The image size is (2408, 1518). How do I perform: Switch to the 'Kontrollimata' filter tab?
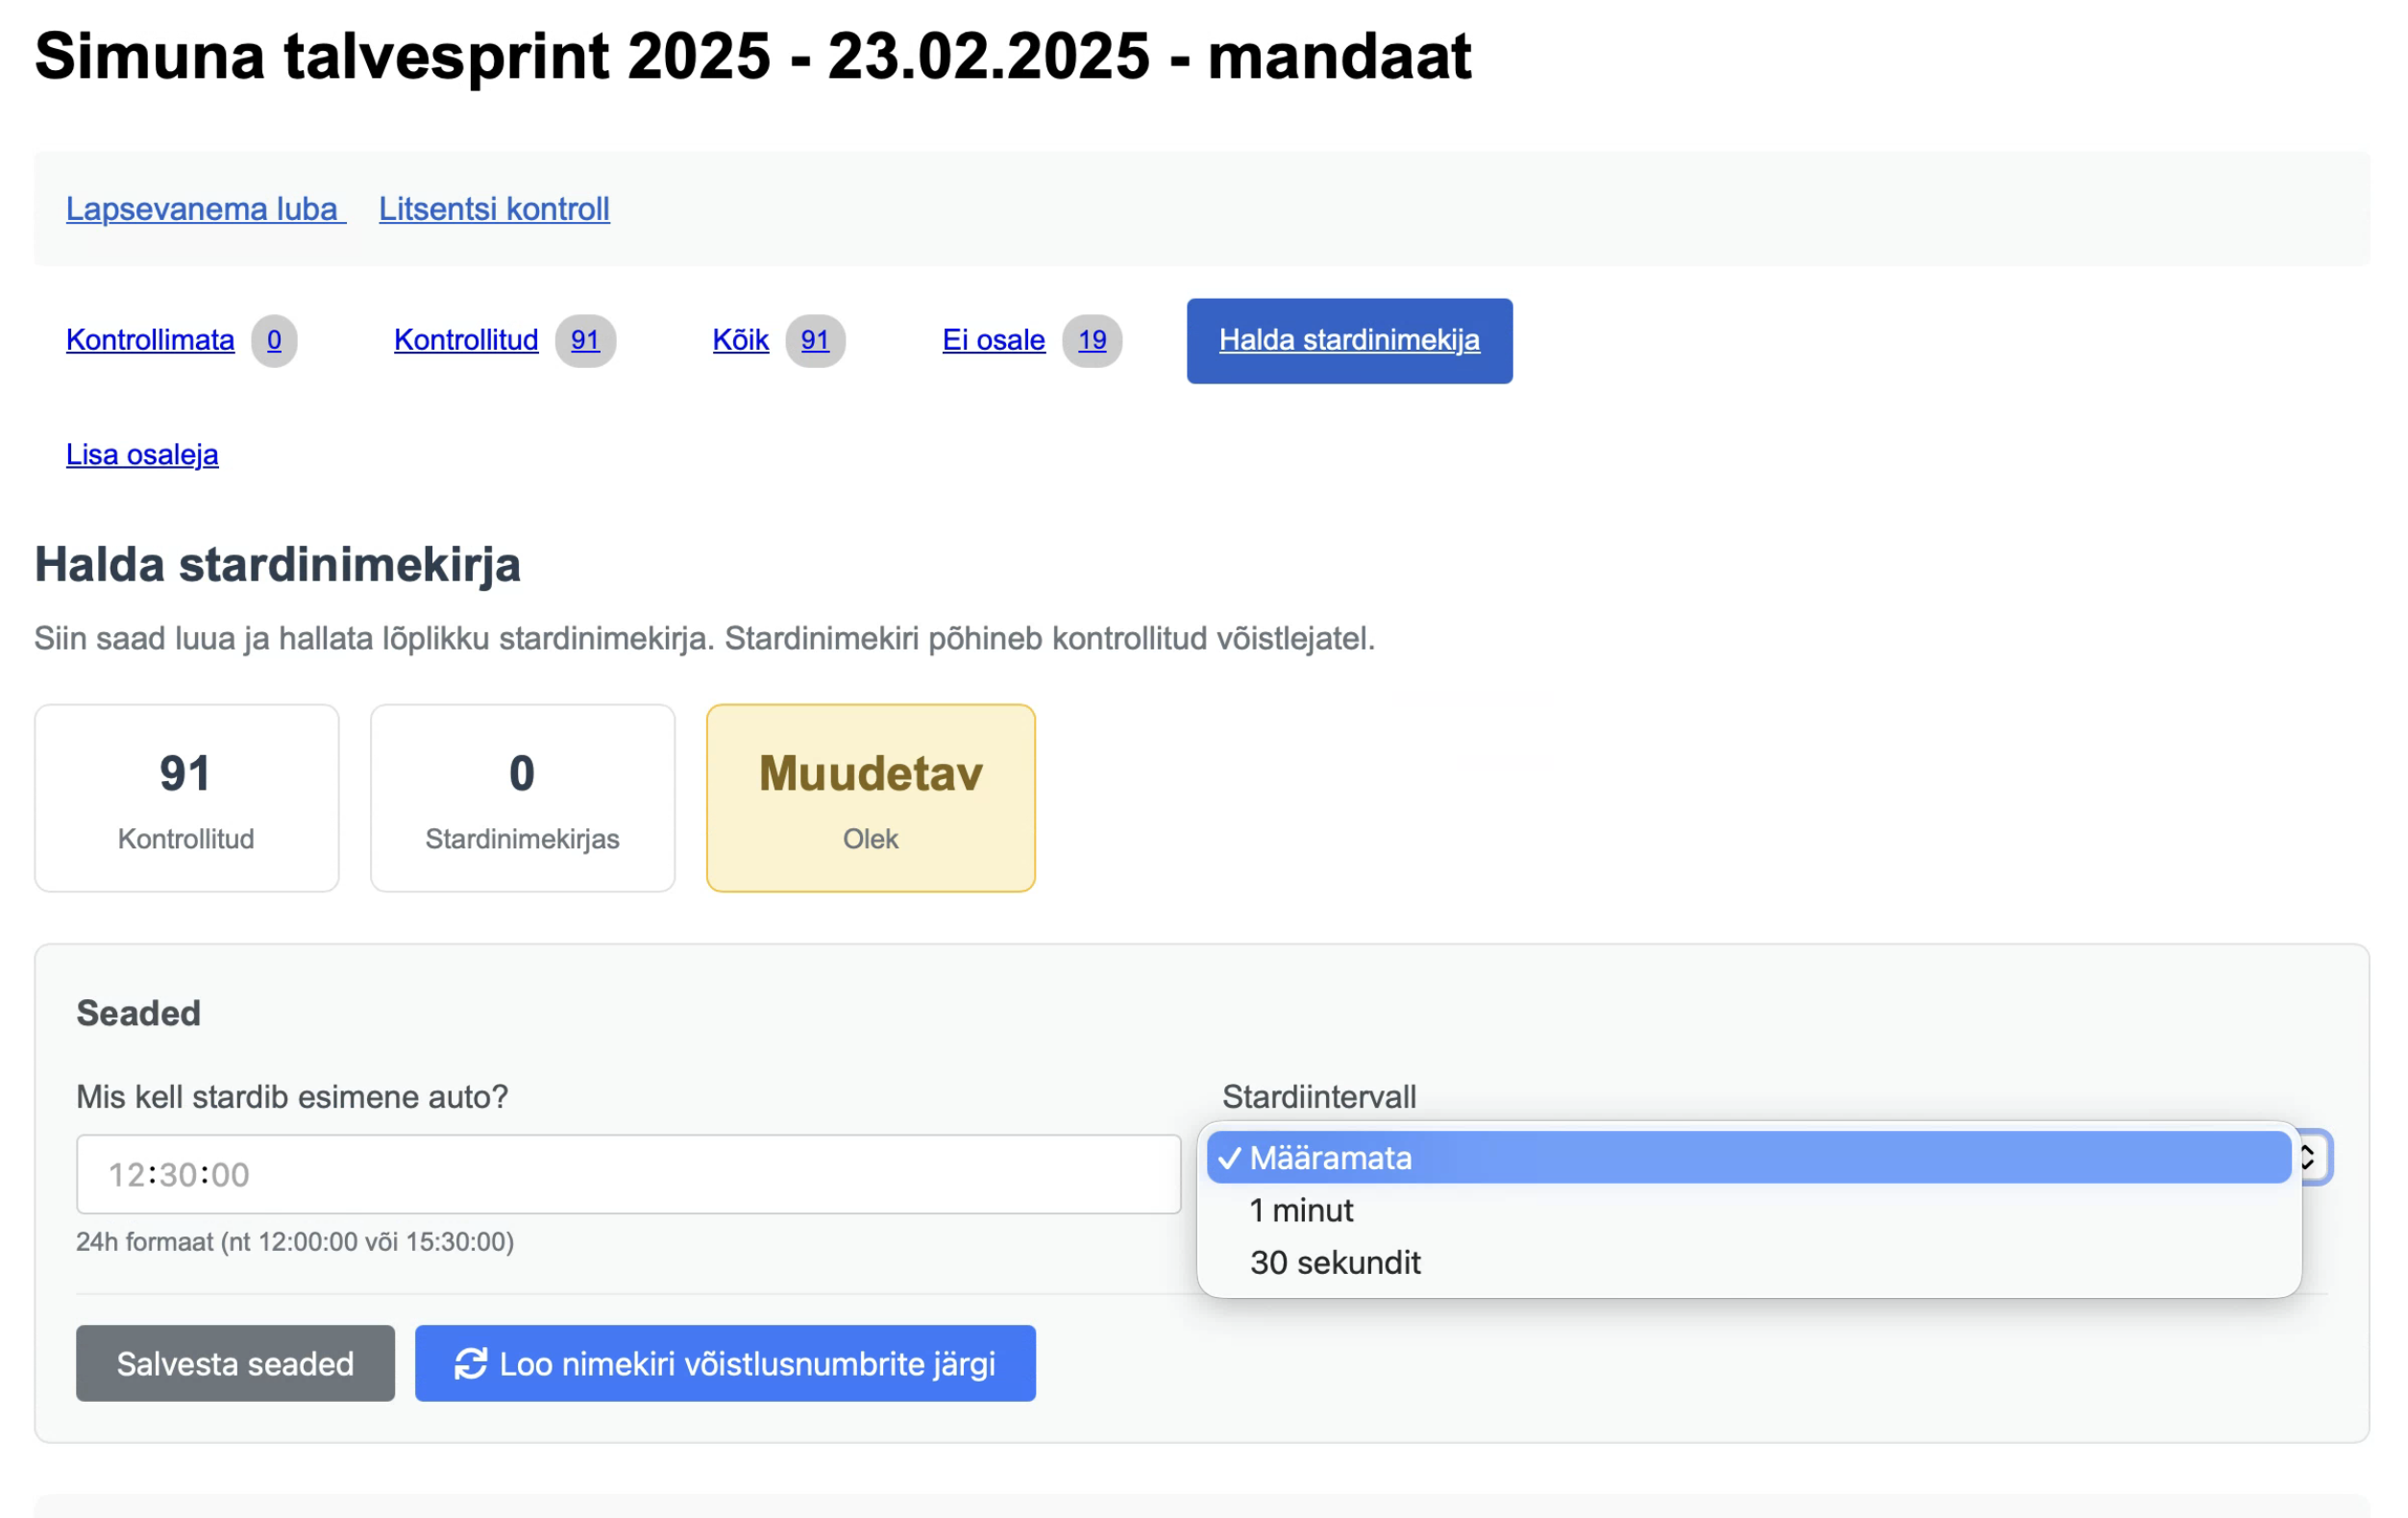point(150,340)
